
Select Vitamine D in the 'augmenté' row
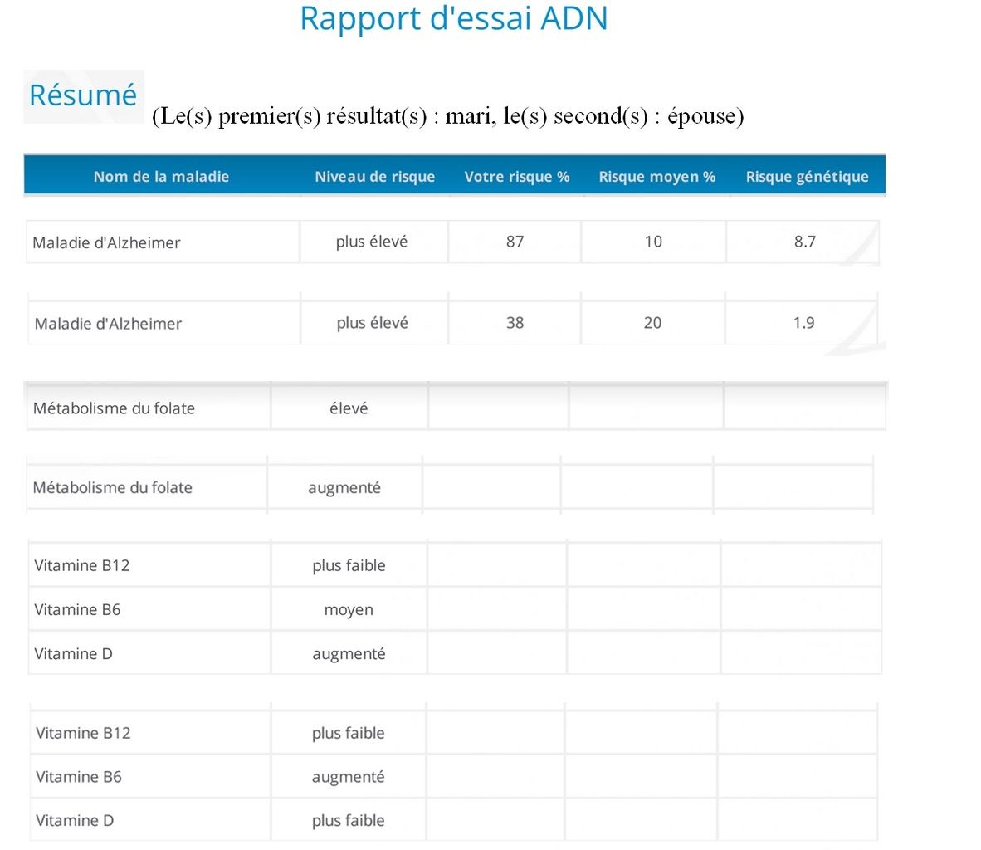[73, 653]
